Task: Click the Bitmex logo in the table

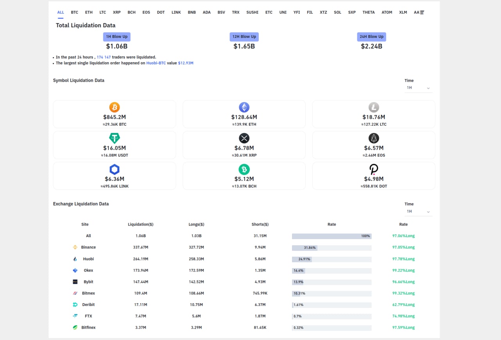Action: (x=75, y=293)
